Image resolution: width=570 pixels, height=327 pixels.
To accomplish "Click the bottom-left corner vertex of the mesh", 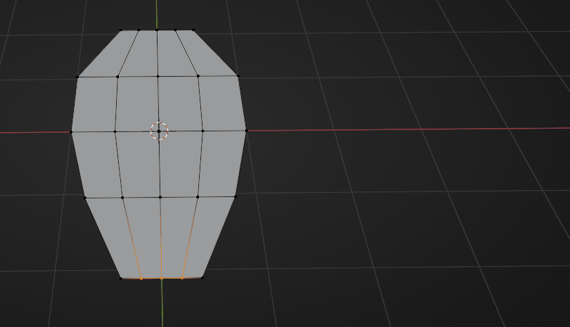I will coord(121,279).
